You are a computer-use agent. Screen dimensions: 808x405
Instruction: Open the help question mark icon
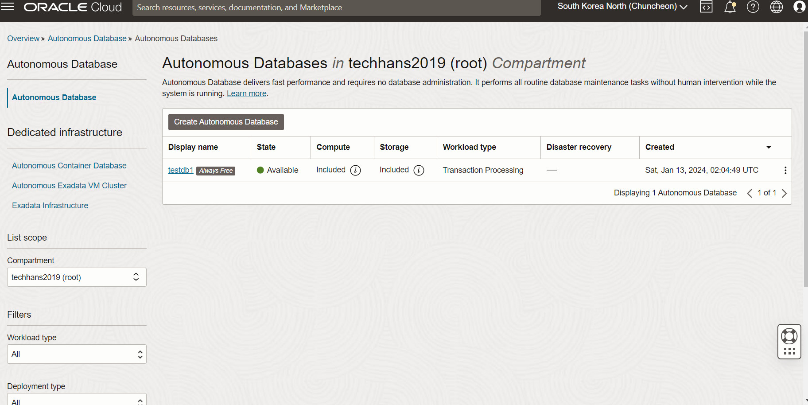pos(753,7)
